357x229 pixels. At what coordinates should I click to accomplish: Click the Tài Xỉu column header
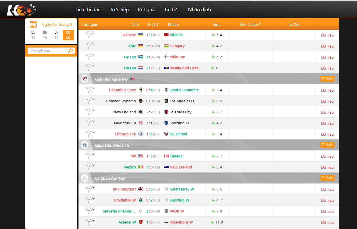pos(294,24)
